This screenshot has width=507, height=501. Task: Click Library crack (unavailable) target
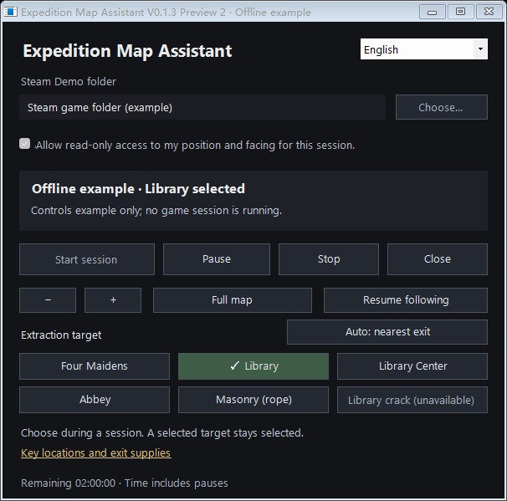click(412, 400)
